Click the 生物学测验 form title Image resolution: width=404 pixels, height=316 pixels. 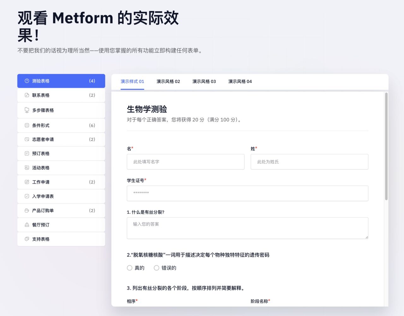coord(147,109)
